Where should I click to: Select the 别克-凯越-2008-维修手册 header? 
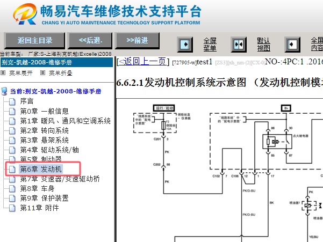[x=56, y=62]
